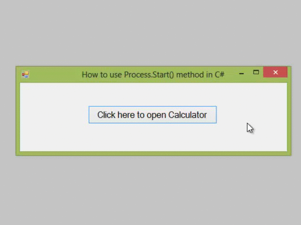Open the form's system menu icon
Image resolution: width=301 pixels, height=225 pixels.
(25, 74)
